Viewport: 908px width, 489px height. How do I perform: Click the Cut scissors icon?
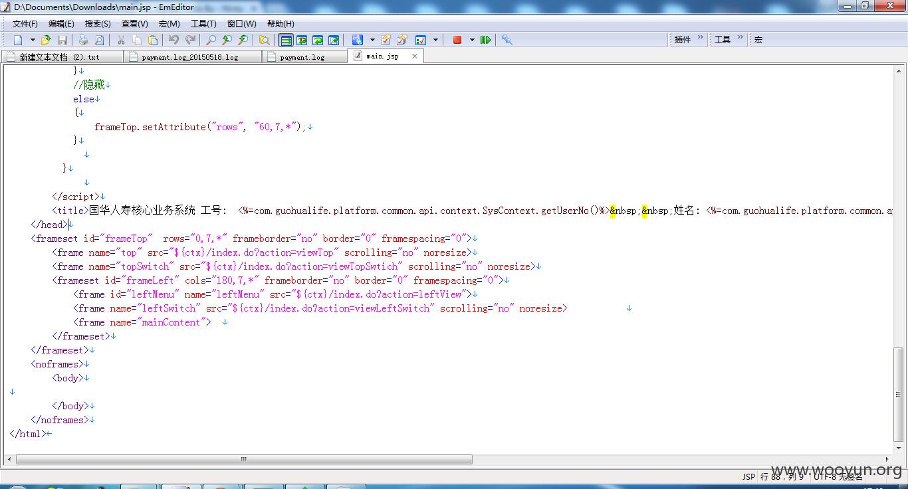120,40
